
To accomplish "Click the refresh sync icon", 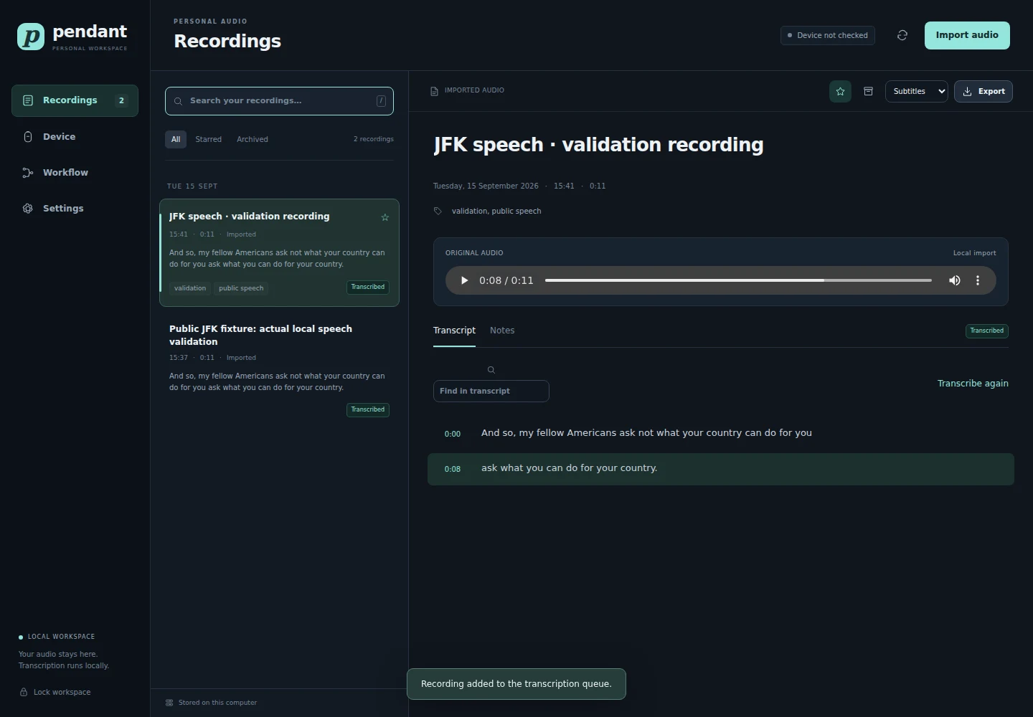I will [x=902, y=35].
